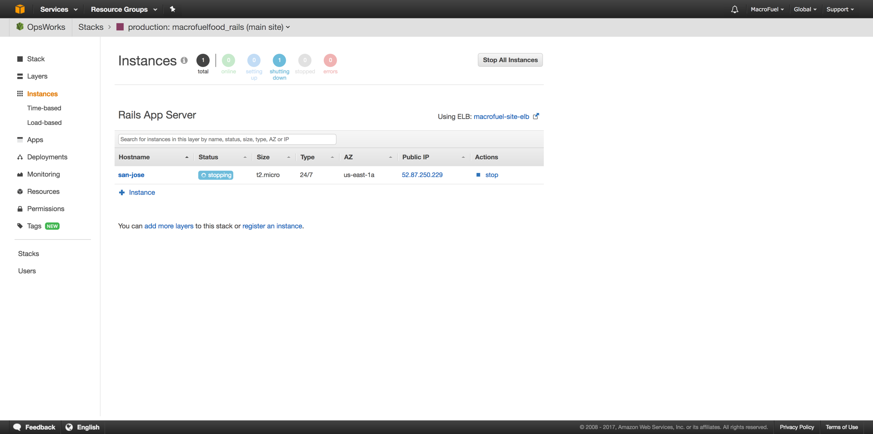Open the Support dropdown menu
This screenshot has height=434, width=873.
click(x=840, y=9)
